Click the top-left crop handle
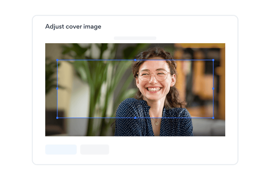This screenshot has width=270, height=180. tap(57, 60)
